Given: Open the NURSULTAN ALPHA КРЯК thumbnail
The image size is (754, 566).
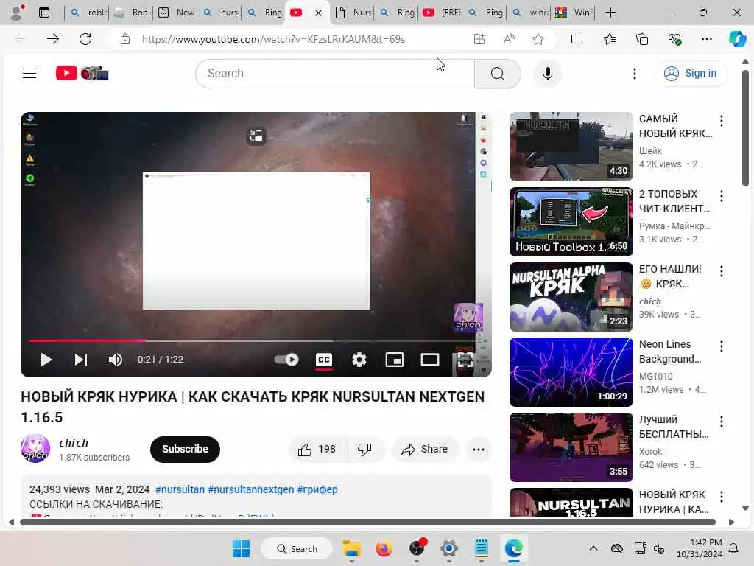Looking at the screenshot, I should point(571,296).
